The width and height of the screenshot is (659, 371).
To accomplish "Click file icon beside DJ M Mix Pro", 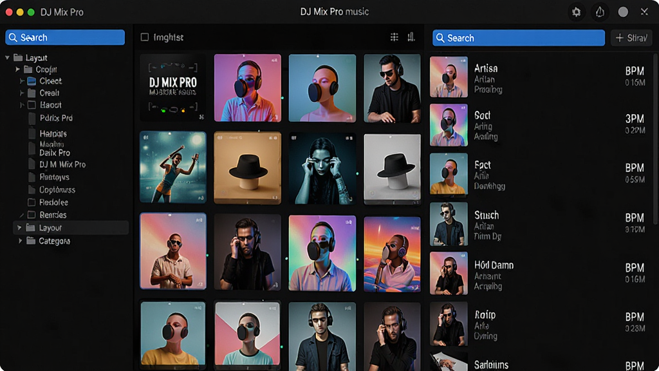I will pos(32,164).
